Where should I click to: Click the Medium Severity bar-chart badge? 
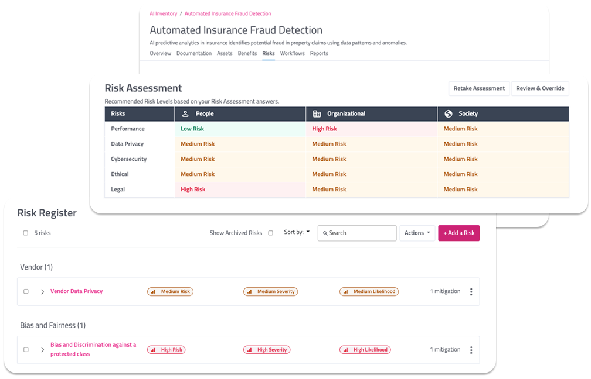pyautogui.click(x=270, y=291)
